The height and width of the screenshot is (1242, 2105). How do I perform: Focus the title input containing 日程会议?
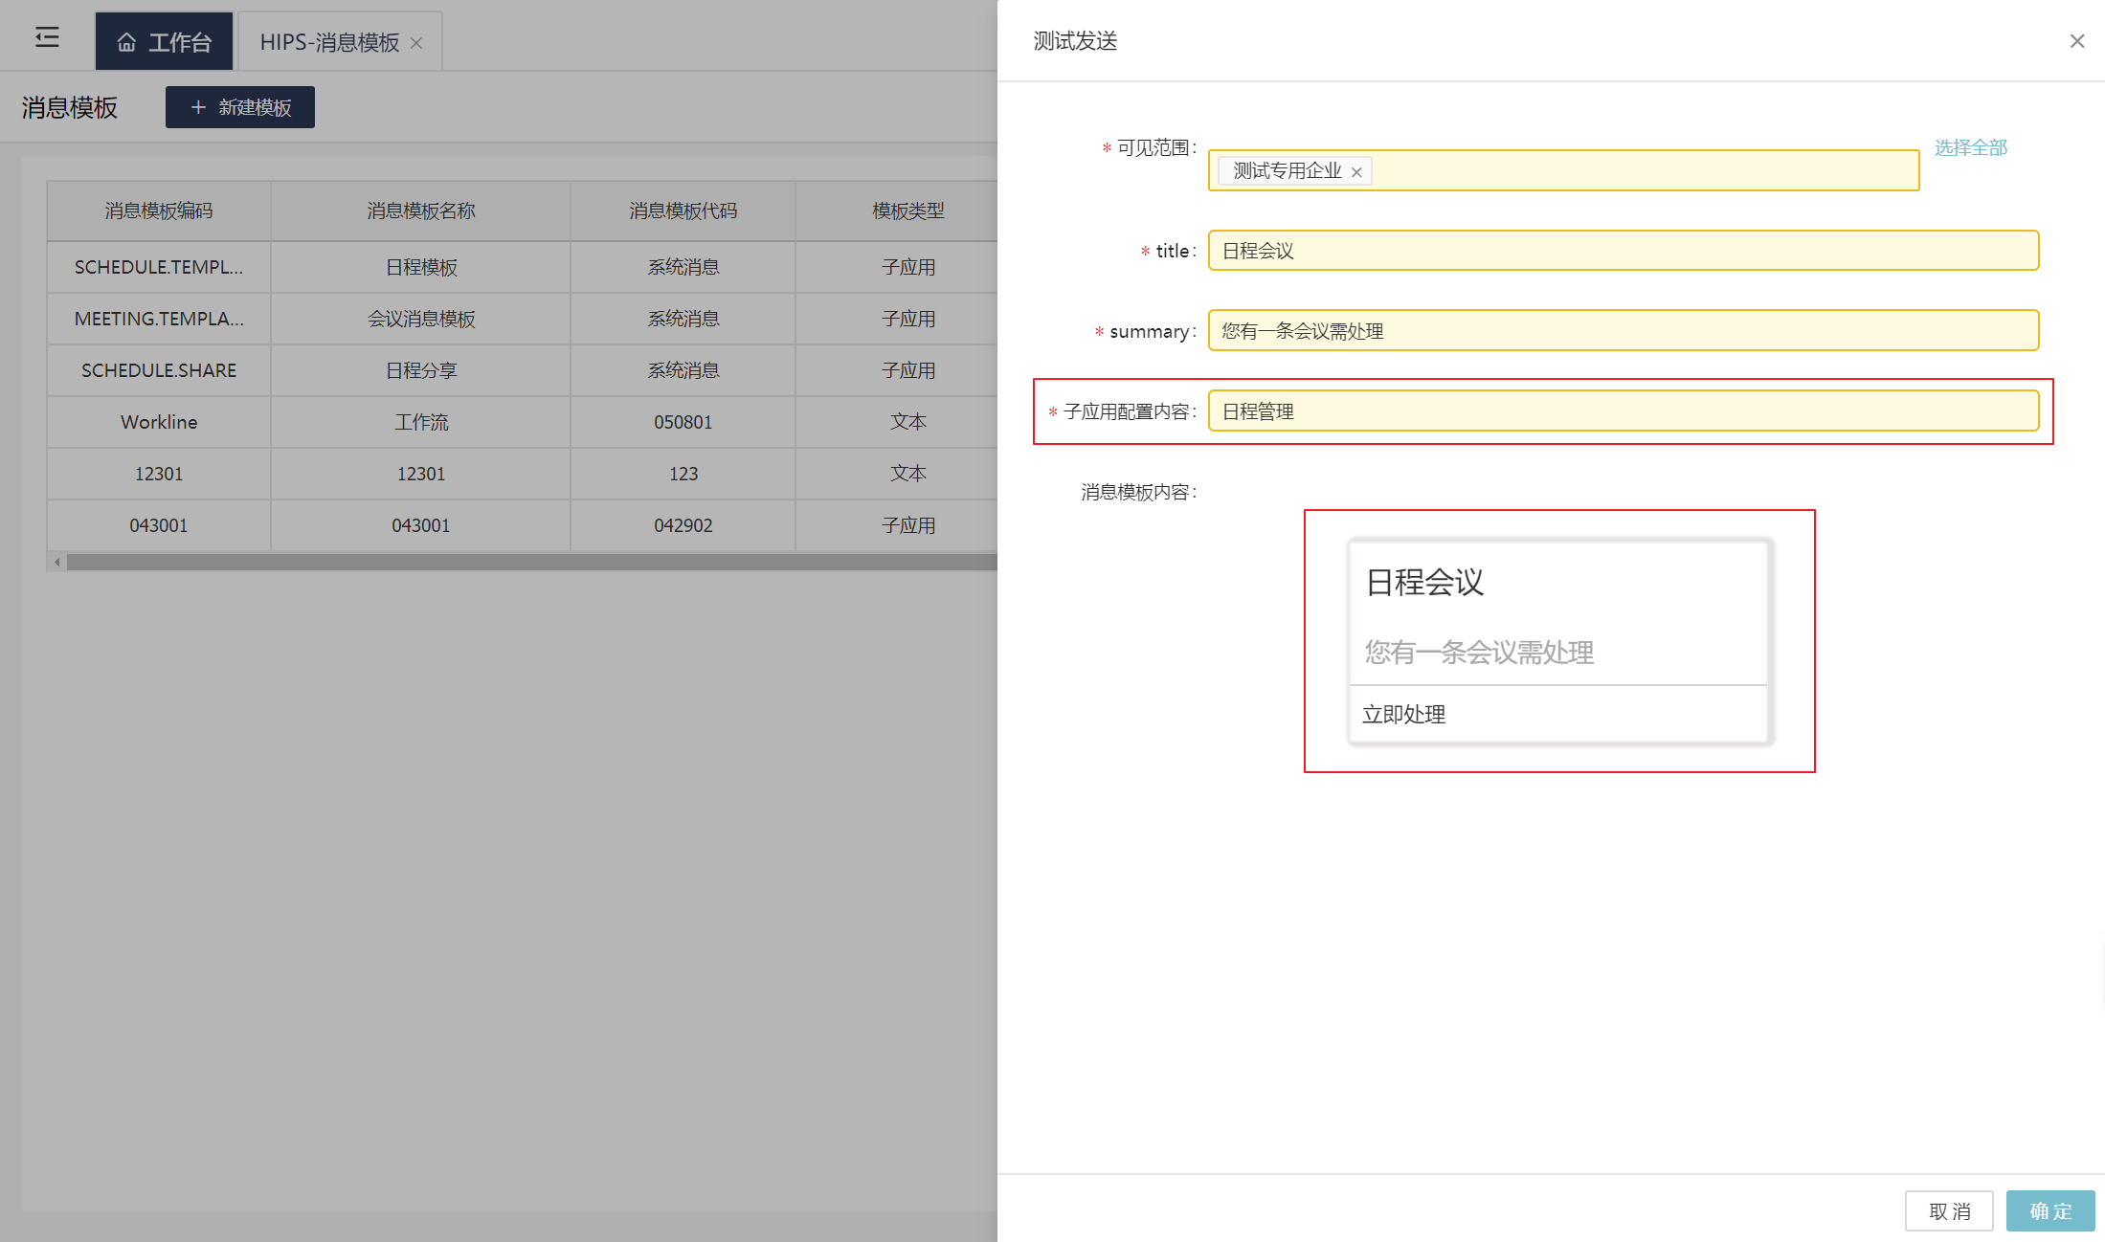tap(1623, 251)
